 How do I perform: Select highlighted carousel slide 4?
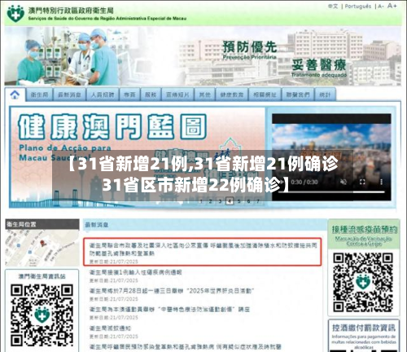[x=230, y=201]
